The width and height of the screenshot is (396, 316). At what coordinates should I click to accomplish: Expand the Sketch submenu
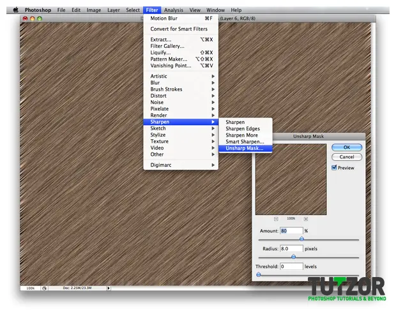[181, 128]
